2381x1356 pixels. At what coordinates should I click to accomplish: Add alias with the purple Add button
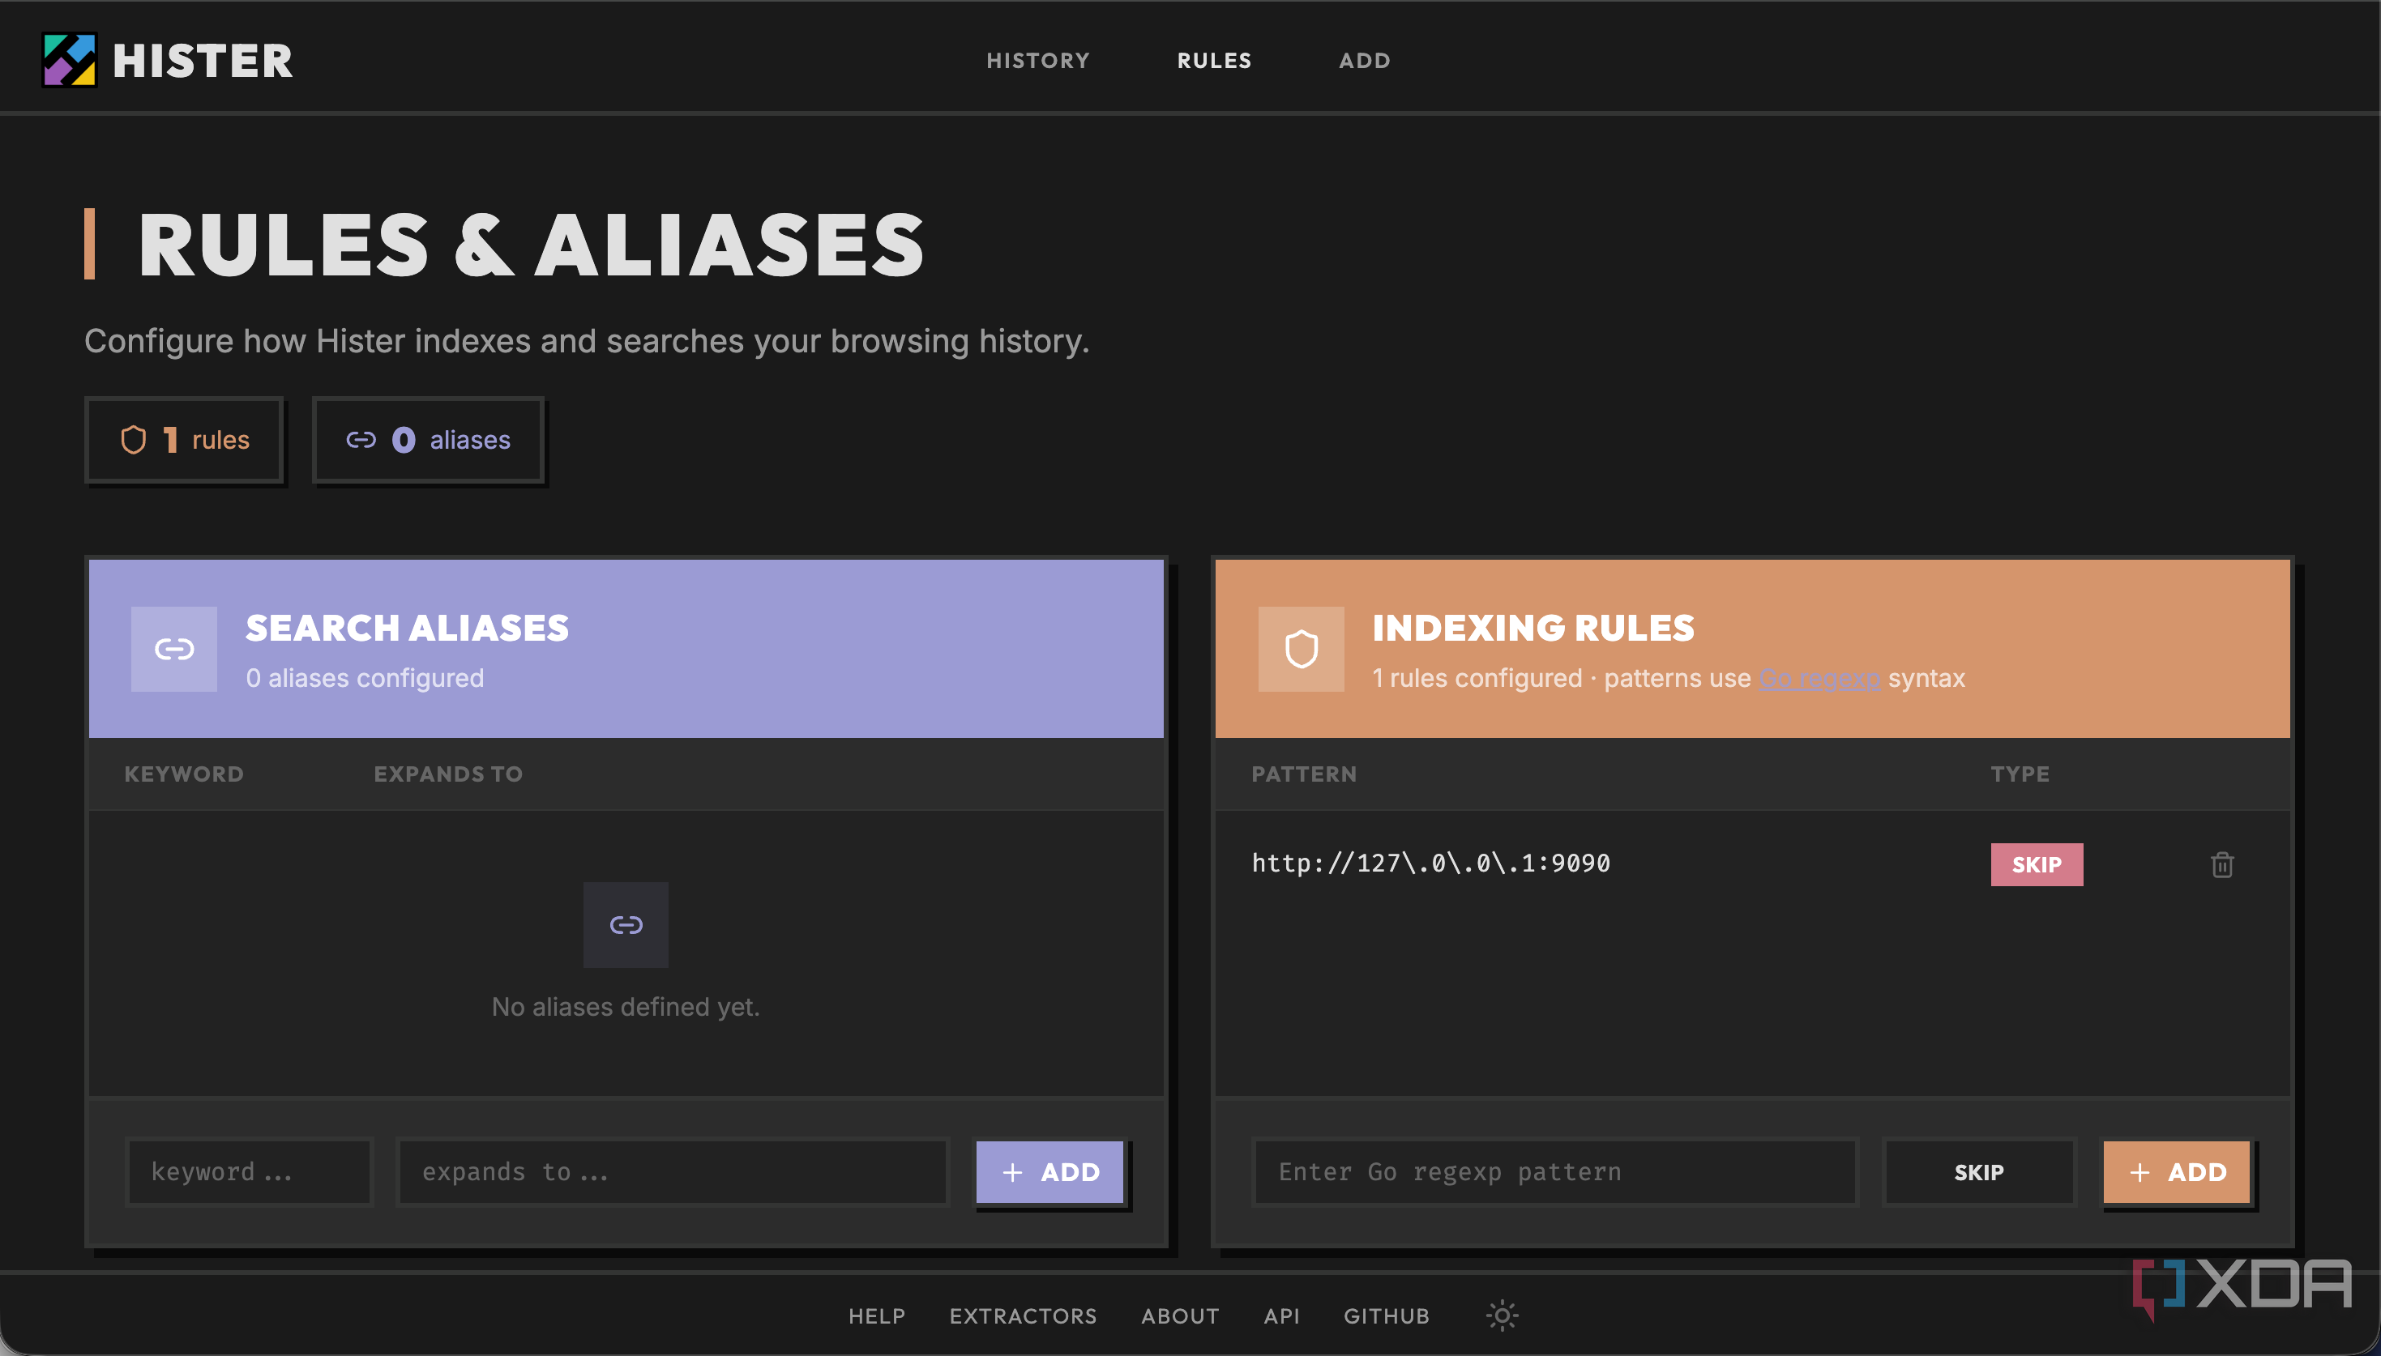(1049, 1171)
